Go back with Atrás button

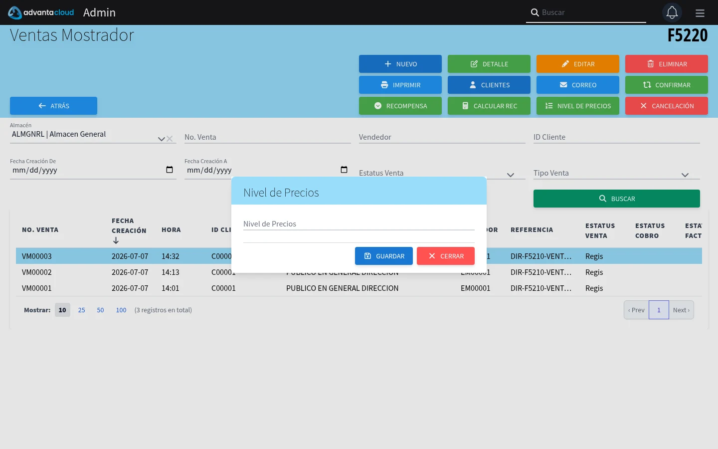click(x=53, y=106)
